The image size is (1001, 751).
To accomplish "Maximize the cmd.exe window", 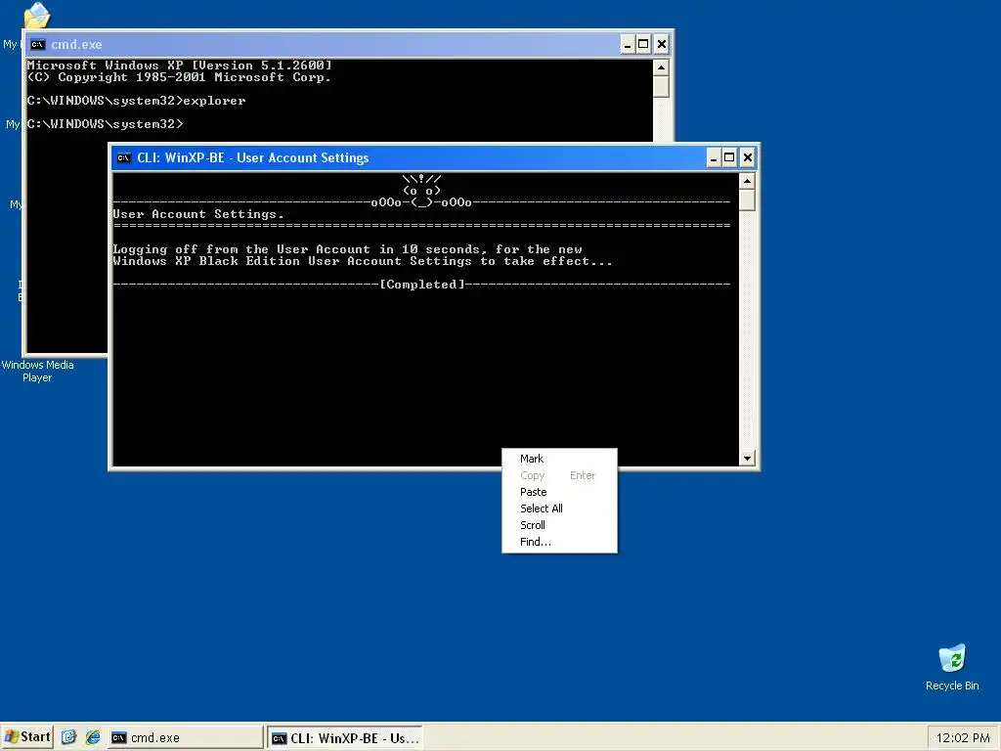I will pos(643,44).
